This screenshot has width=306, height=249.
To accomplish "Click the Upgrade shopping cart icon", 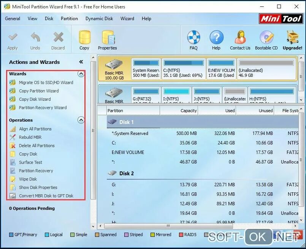I will pyautogui.click(x=293, y=37).
